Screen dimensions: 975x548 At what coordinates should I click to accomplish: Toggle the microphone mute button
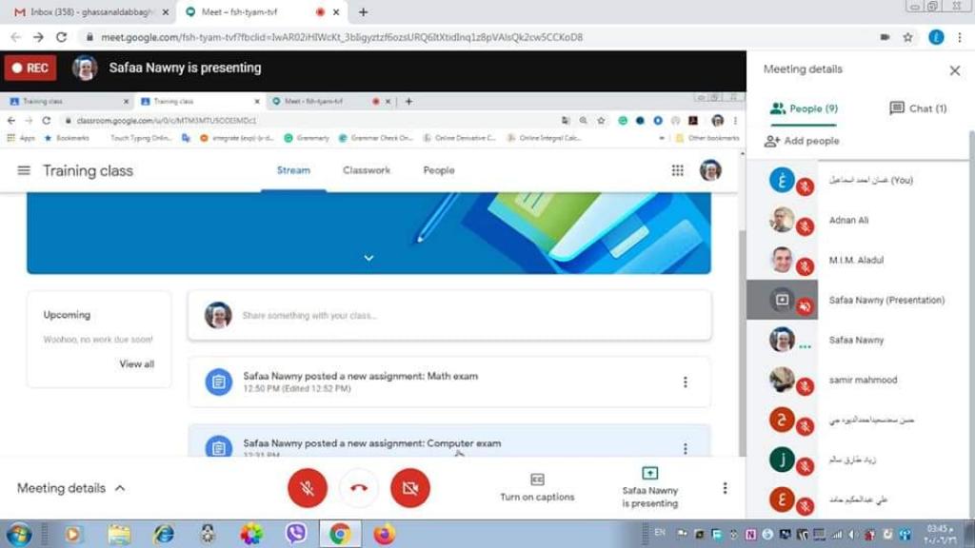point(308,488)
